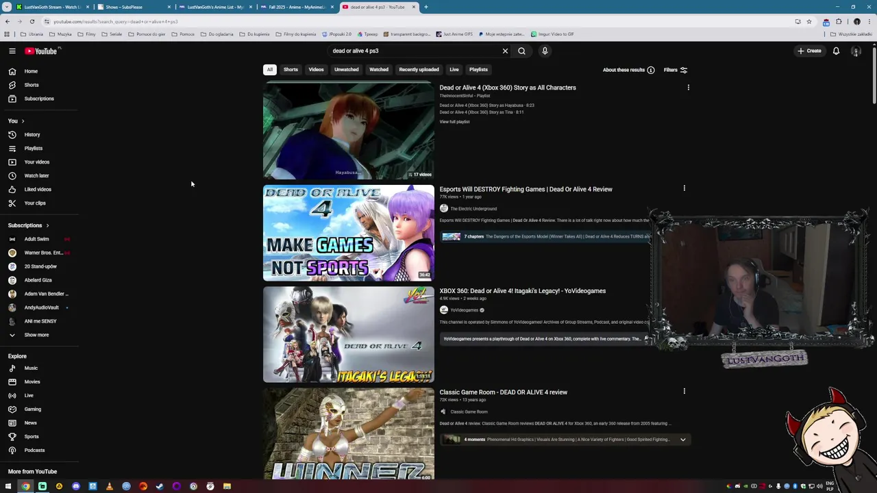
Task: Click the magnifier search button
Action: [521, 51]
